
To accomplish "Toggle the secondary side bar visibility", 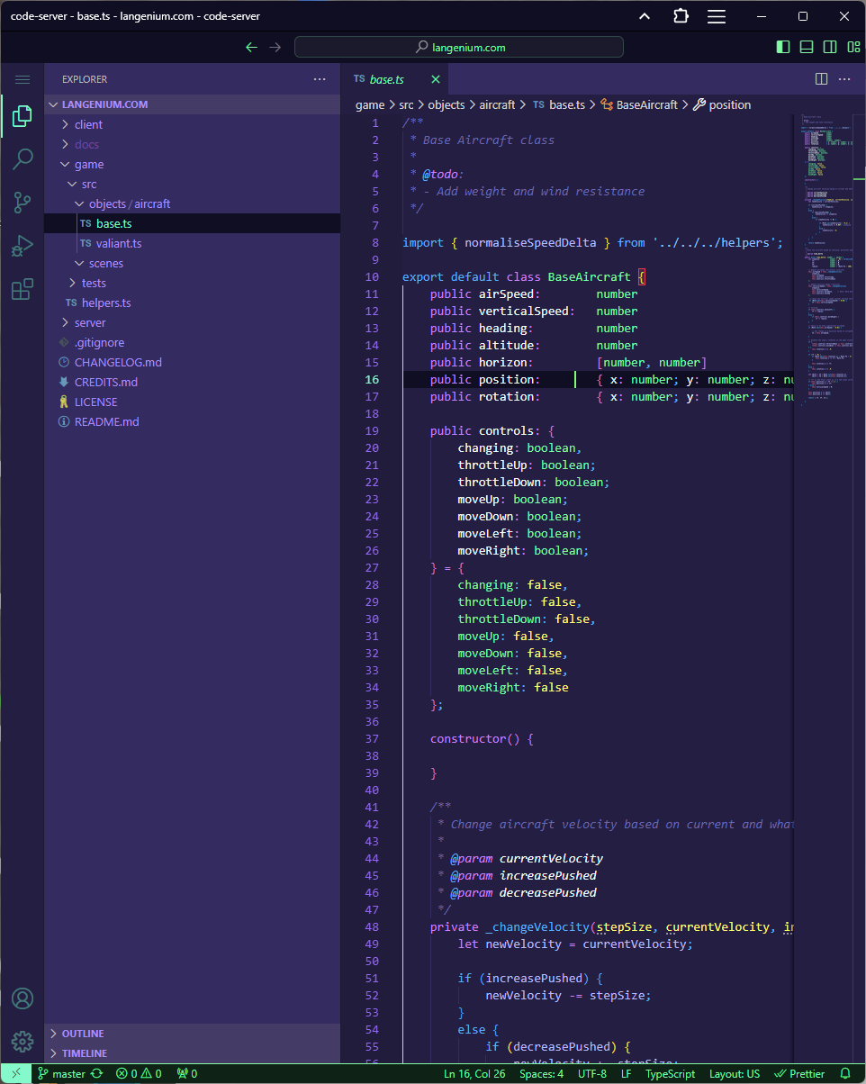I will tap(830, 47).
